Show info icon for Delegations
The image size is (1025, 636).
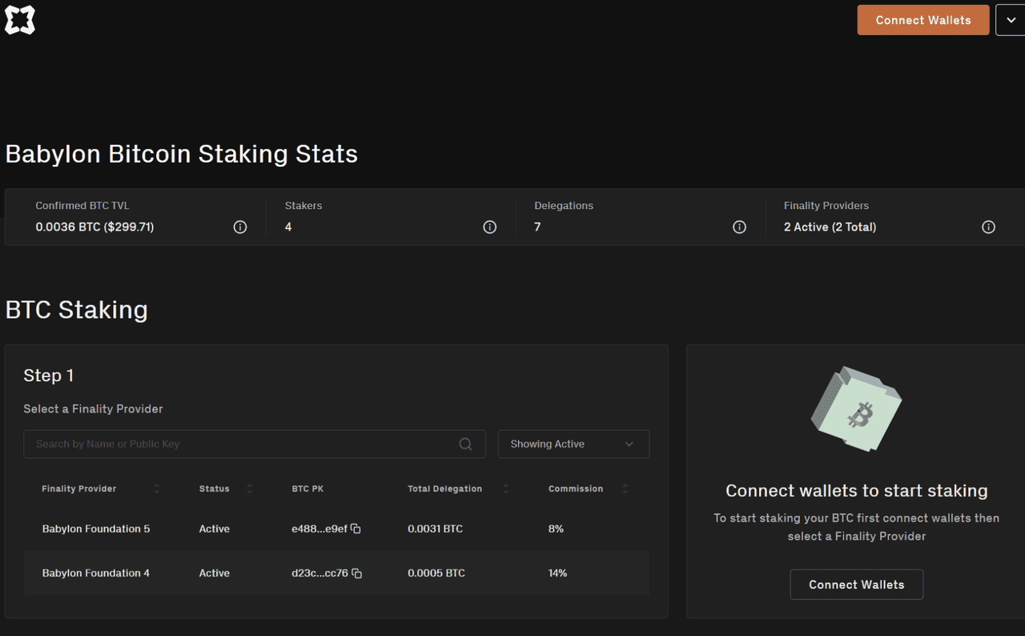(x=740, y=227)
